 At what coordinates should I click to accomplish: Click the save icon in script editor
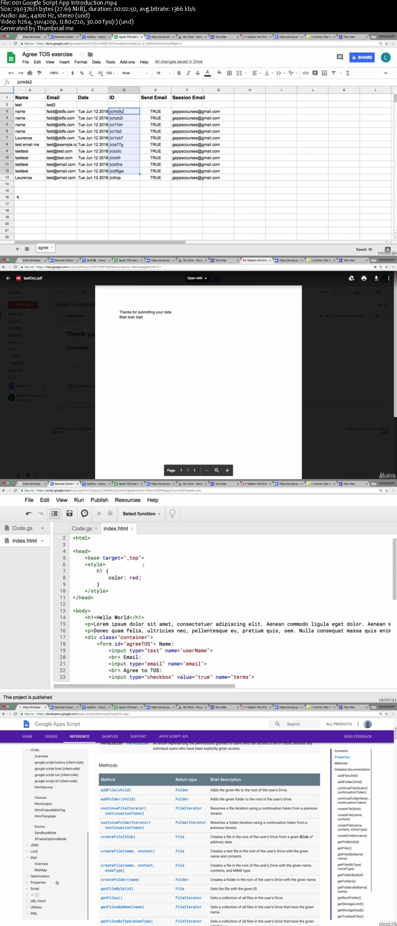pos(69,513)
